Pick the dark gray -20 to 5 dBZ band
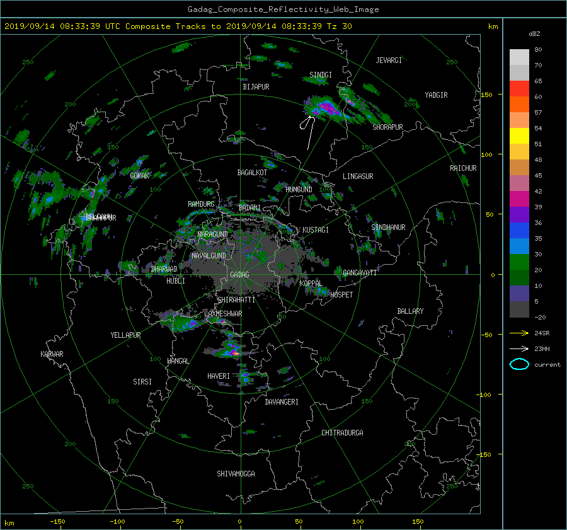Screen dimensions: 567x530 click(519, 309)
